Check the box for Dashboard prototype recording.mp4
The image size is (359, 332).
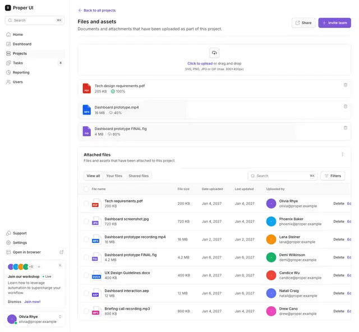pyautogui.click(x=86, y=239)
